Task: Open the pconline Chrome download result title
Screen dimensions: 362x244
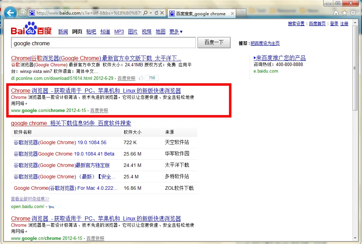Action: point(96,58)
